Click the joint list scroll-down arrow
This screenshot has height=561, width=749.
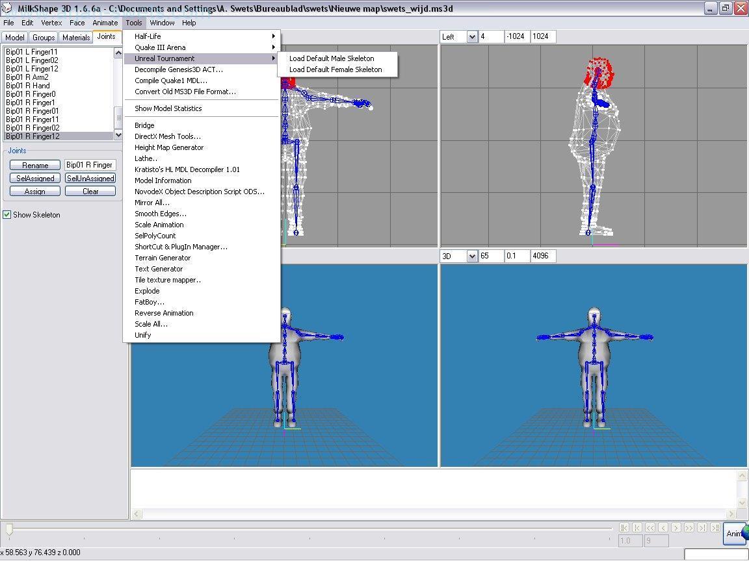(118, 136)
